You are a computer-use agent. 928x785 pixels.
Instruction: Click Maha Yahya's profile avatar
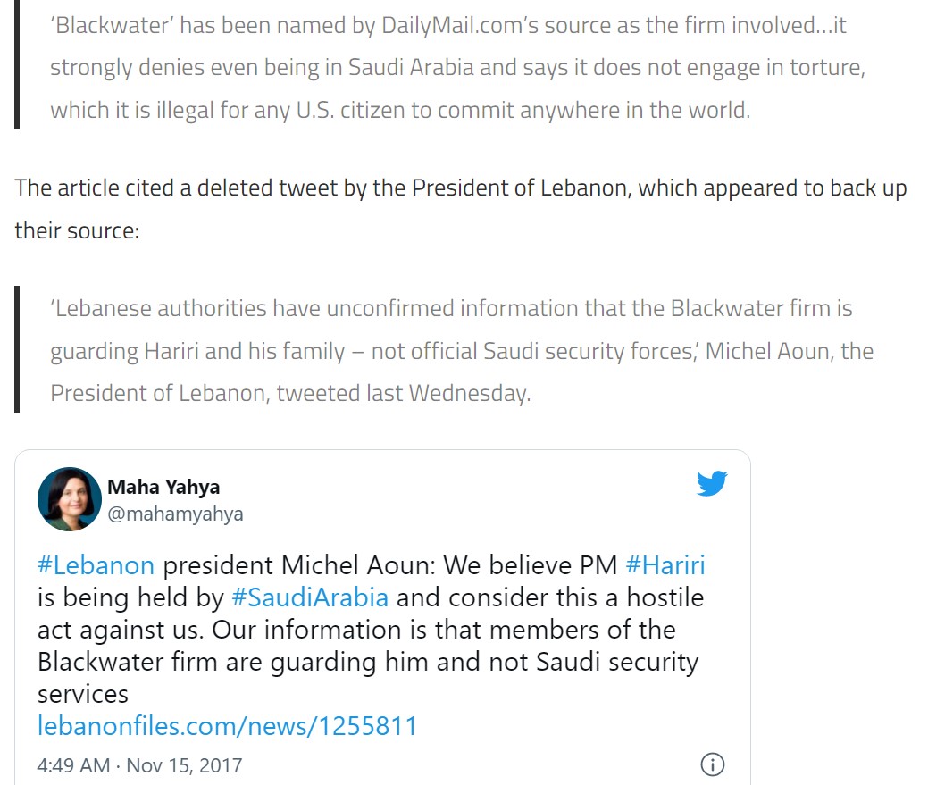pos(70,499)
